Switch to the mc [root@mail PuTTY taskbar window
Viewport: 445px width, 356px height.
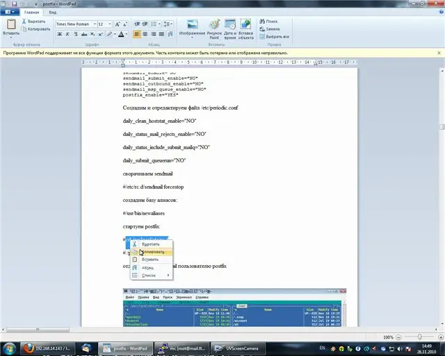[x=181, y=348]
